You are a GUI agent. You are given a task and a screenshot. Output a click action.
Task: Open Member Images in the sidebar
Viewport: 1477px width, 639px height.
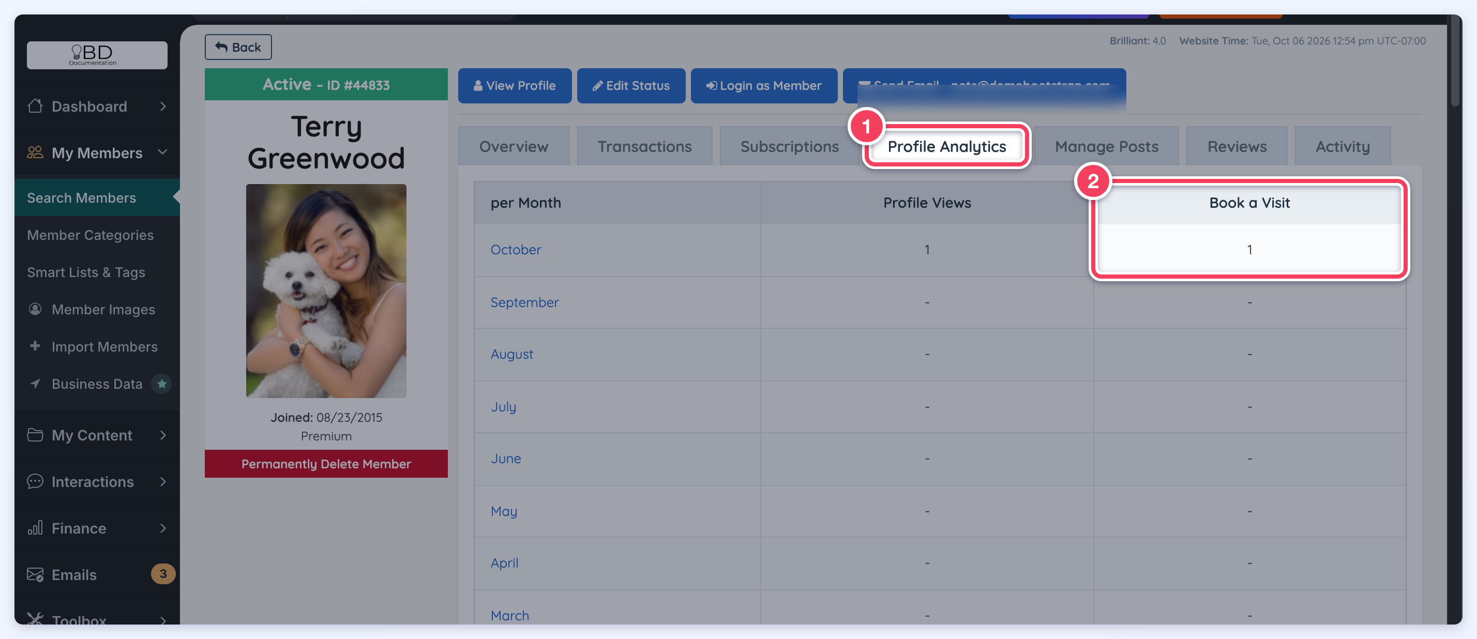tap(97, 310)
